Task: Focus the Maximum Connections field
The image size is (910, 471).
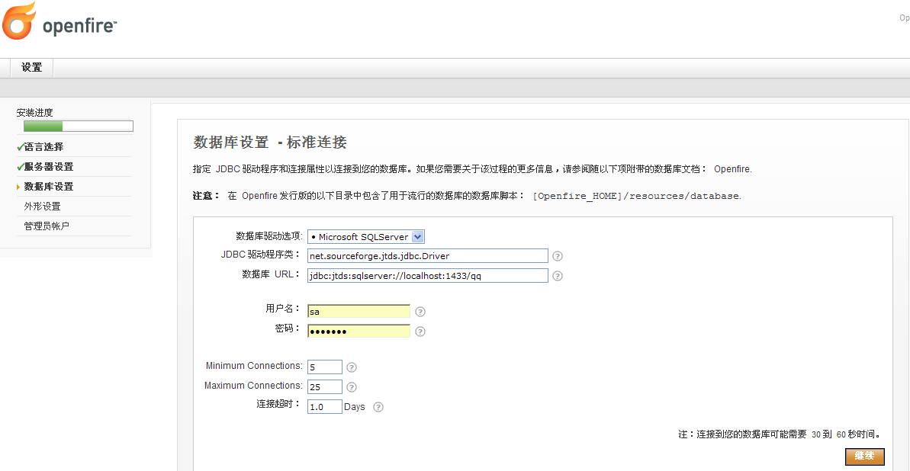Action: 325,387
